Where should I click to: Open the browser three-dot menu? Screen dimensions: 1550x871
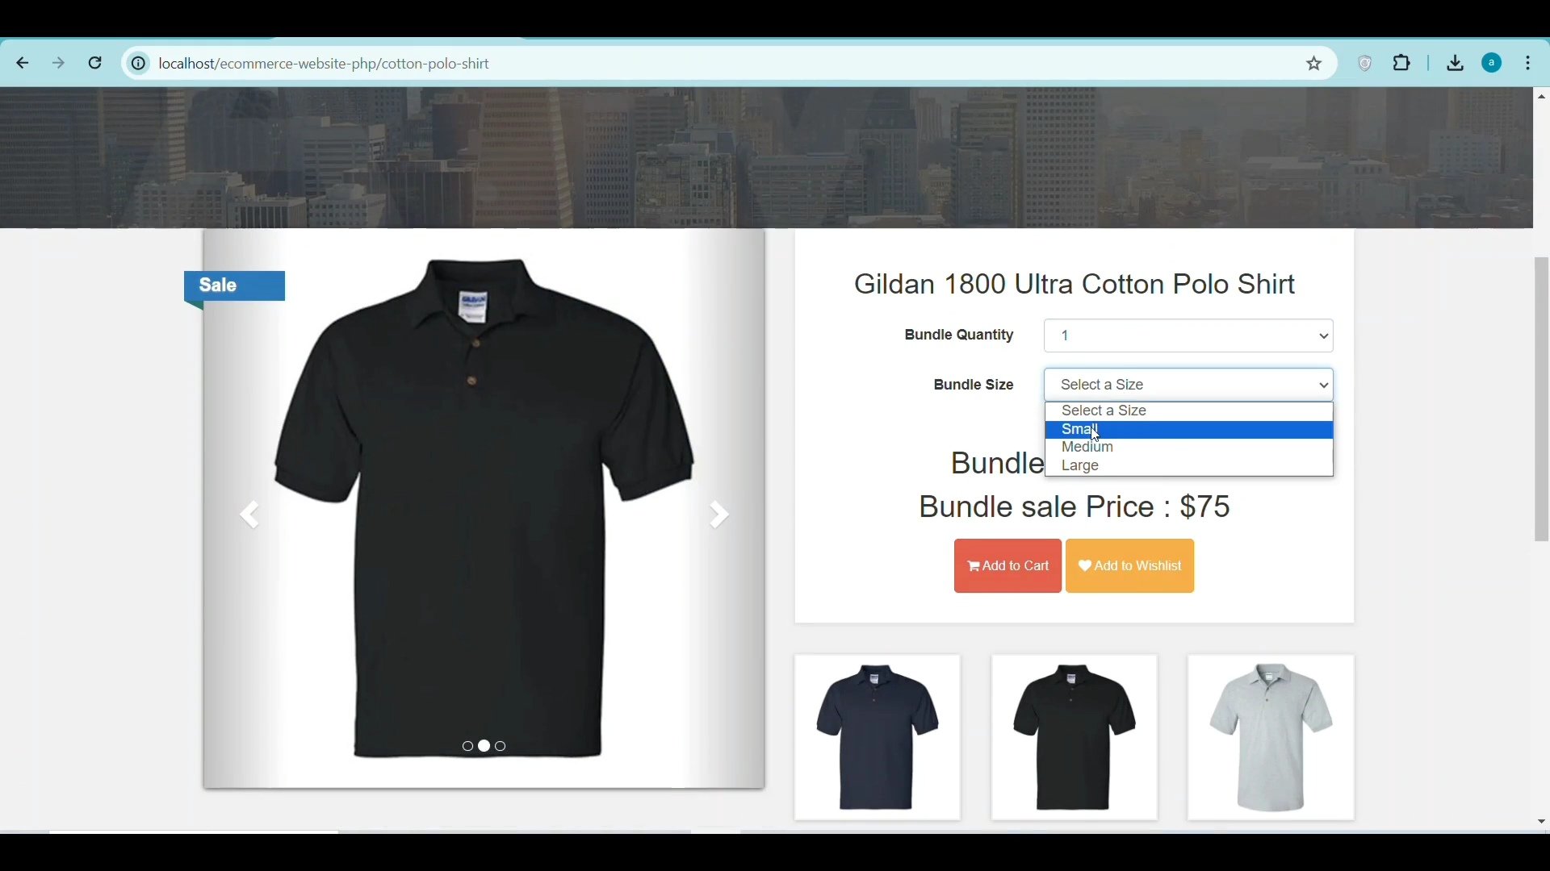coord(1529,63)
